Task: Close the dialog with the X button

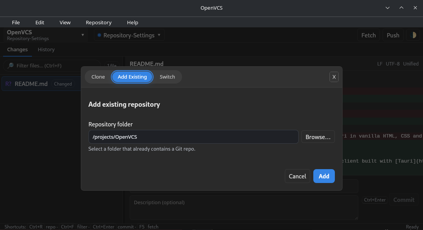Action: coord(334,77)
